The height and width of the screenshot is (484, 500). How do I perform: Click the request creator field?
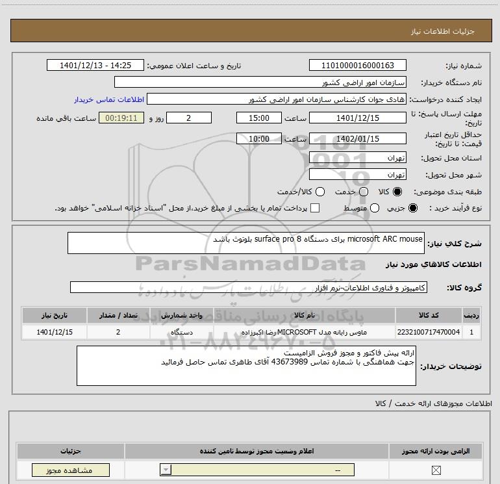pyautogui.click(x=277, y=99)
